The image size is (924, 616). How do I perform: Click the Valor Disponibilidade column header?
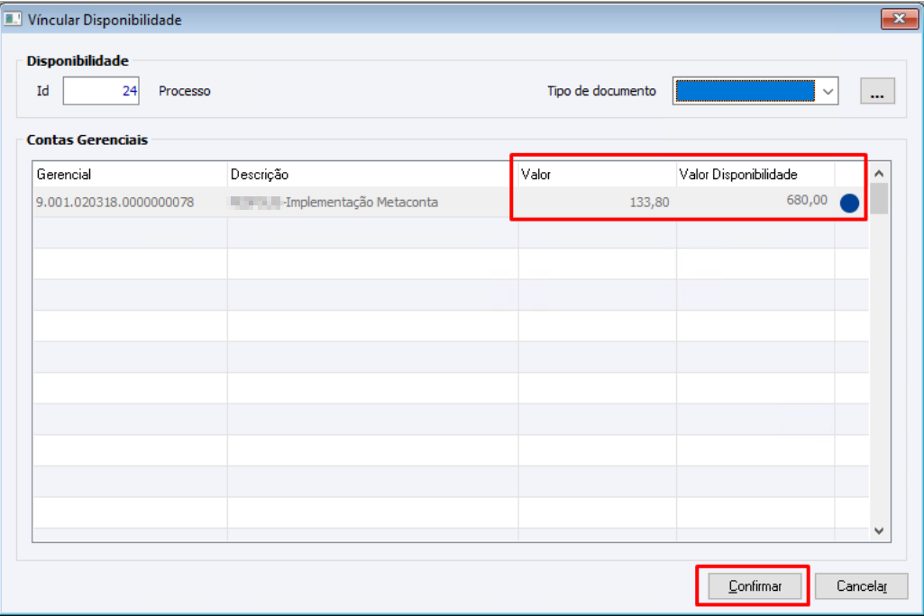click(755, 175)
